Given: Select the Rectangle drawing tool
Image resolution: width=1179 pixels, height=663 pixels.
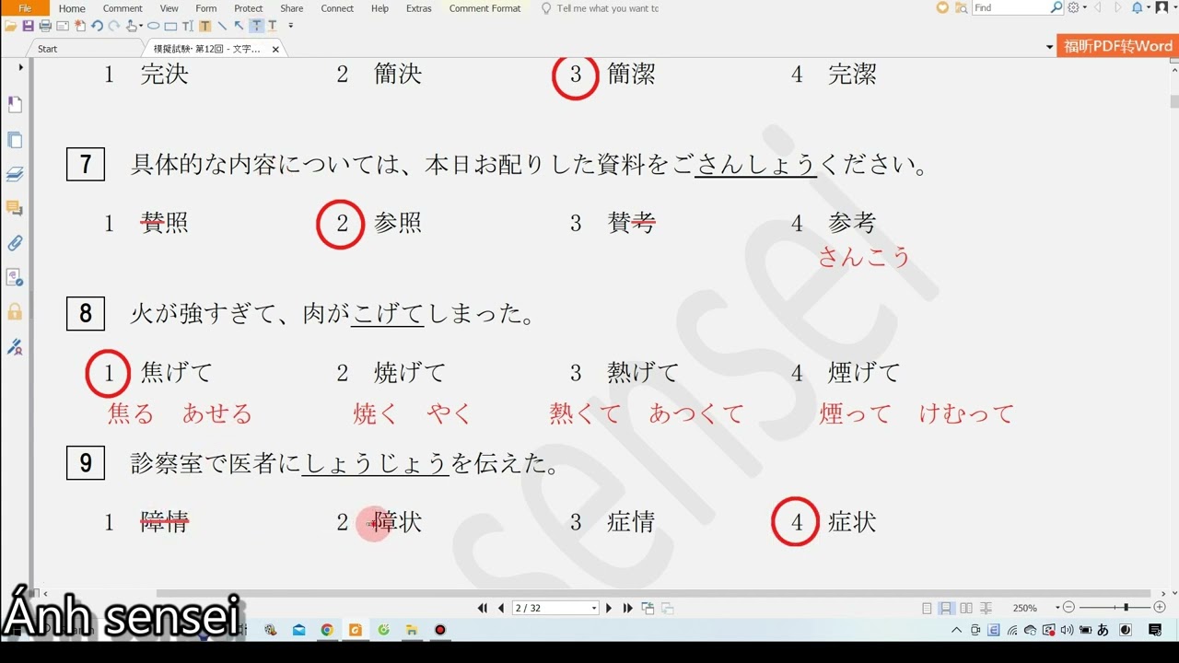Looking at the screenshot, I should (x=170, y=26).
